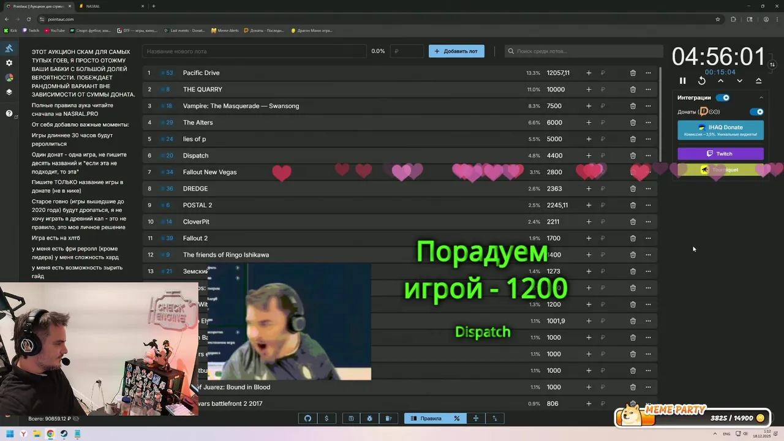The width and height of the screenshot is (784, 441).
Task: Decrease timer with down chevron
Action: pos(740,81)
